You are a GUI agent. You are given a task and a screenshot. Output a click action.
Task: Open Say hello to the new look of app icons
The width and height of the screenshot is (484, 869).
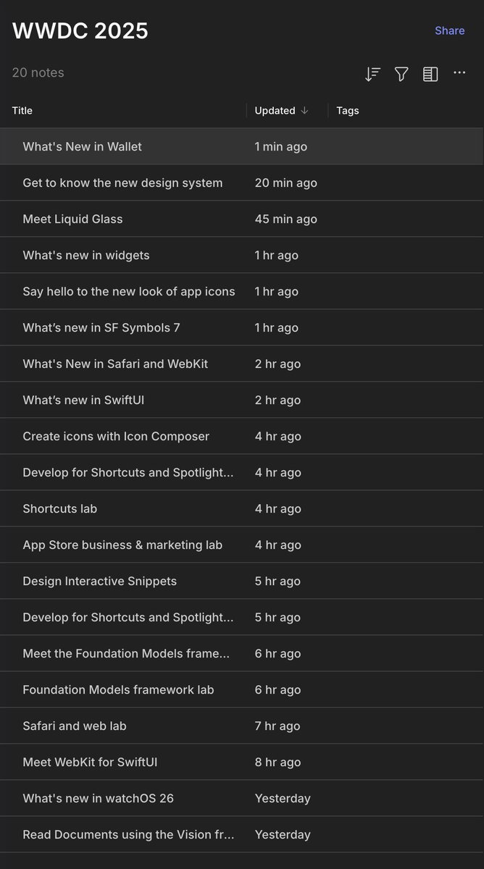click(x=242, y=291)
